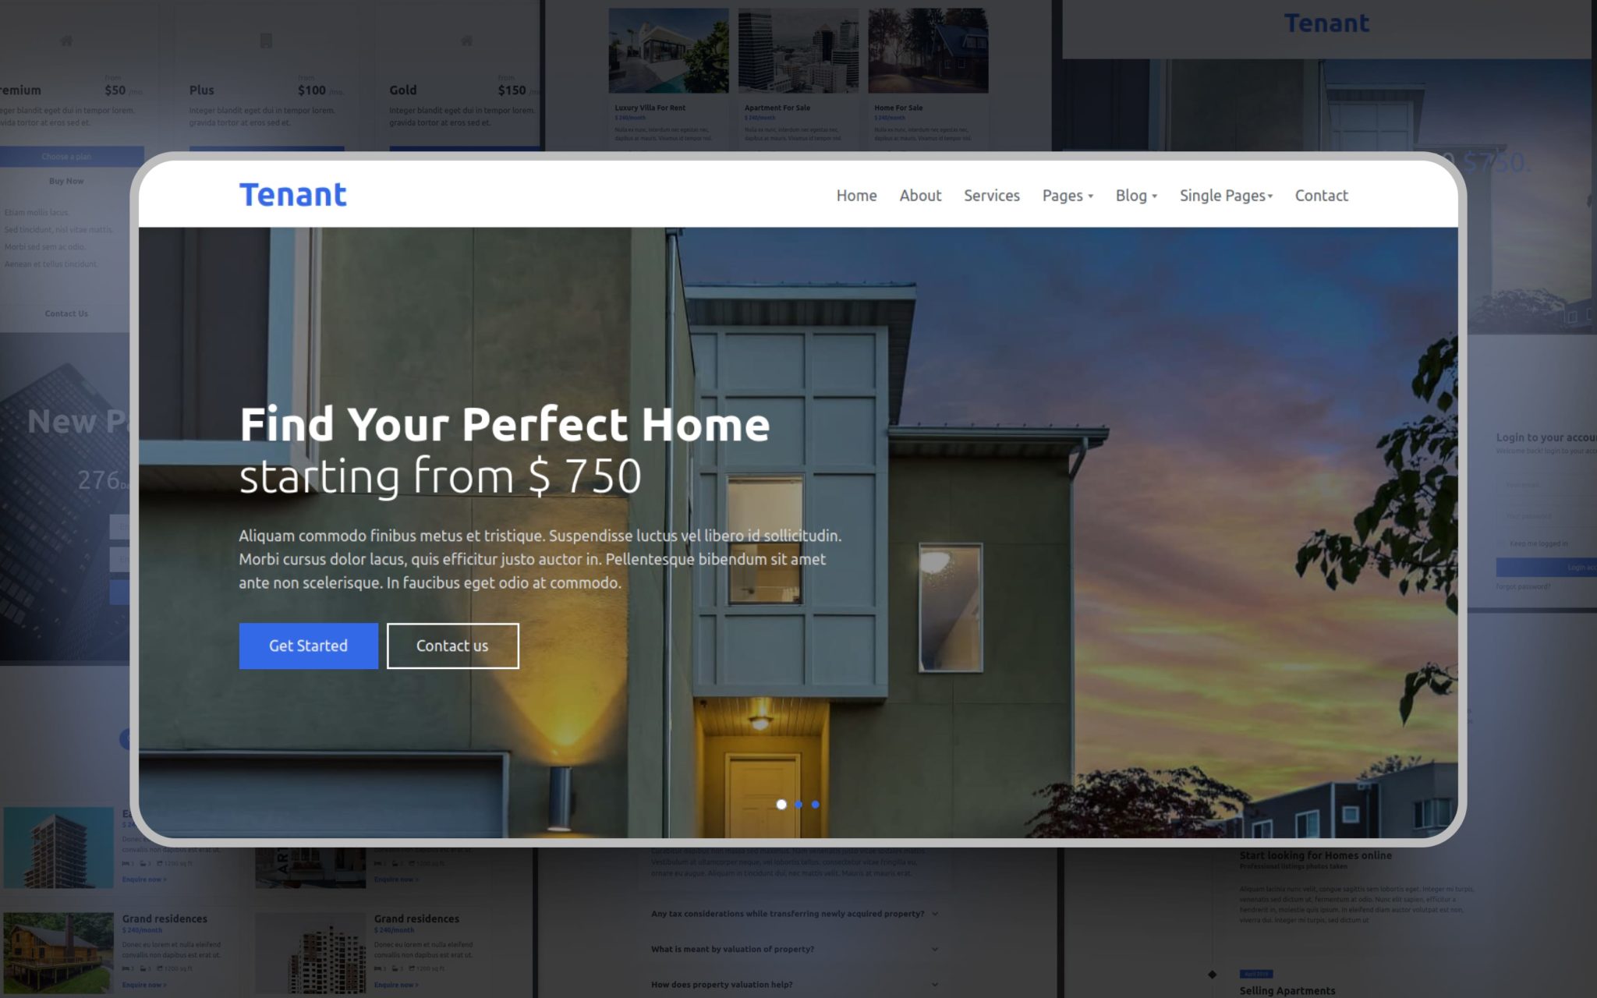The height and width of the screenshot is (998, 1597).
Task: Click the outlined Contact us button
Action: 452,646
